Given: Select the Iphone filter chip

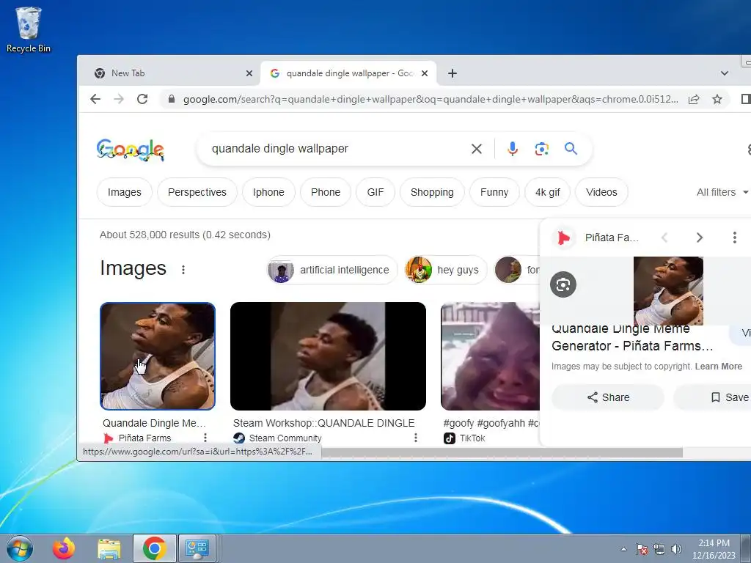Looking at the screenshot, I should coord(268,192).
